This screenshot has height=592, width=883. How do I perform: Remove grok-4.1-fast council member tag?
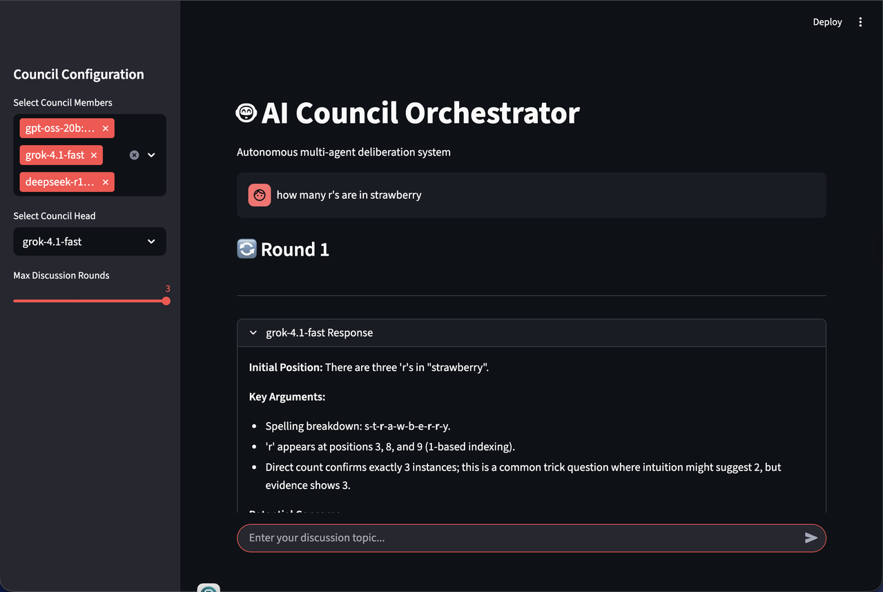(94, 155)
